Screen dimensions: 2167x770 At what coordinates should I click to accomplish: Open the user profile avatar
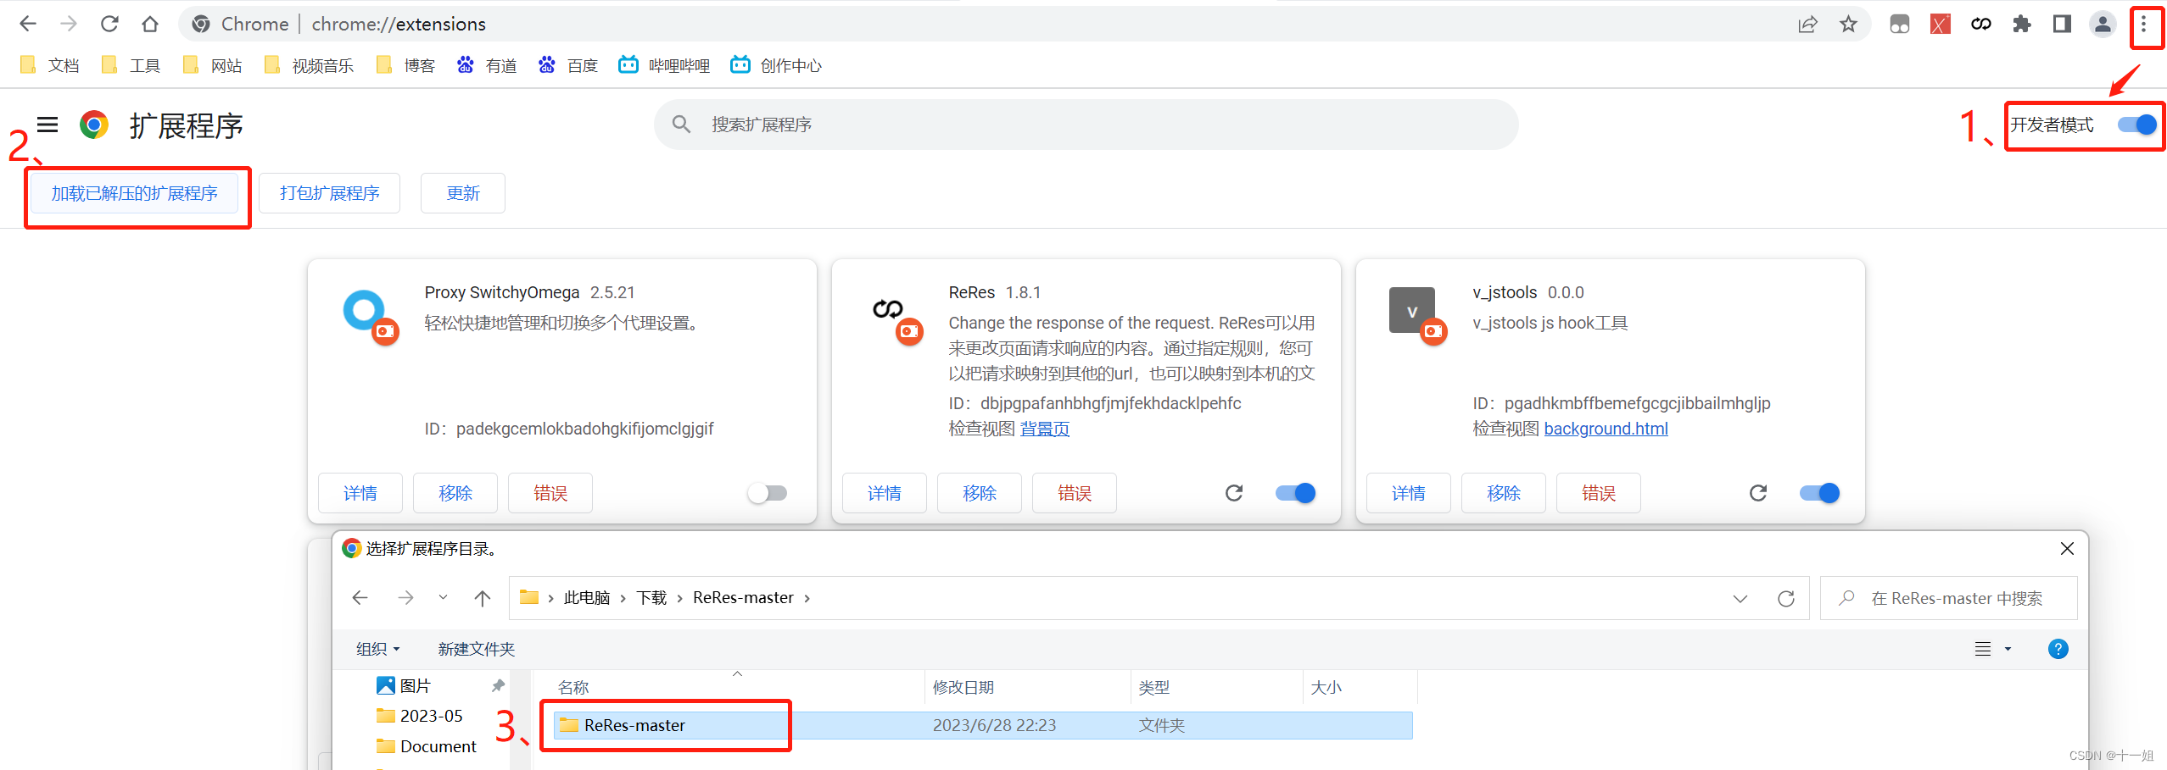coord(2103,24)
